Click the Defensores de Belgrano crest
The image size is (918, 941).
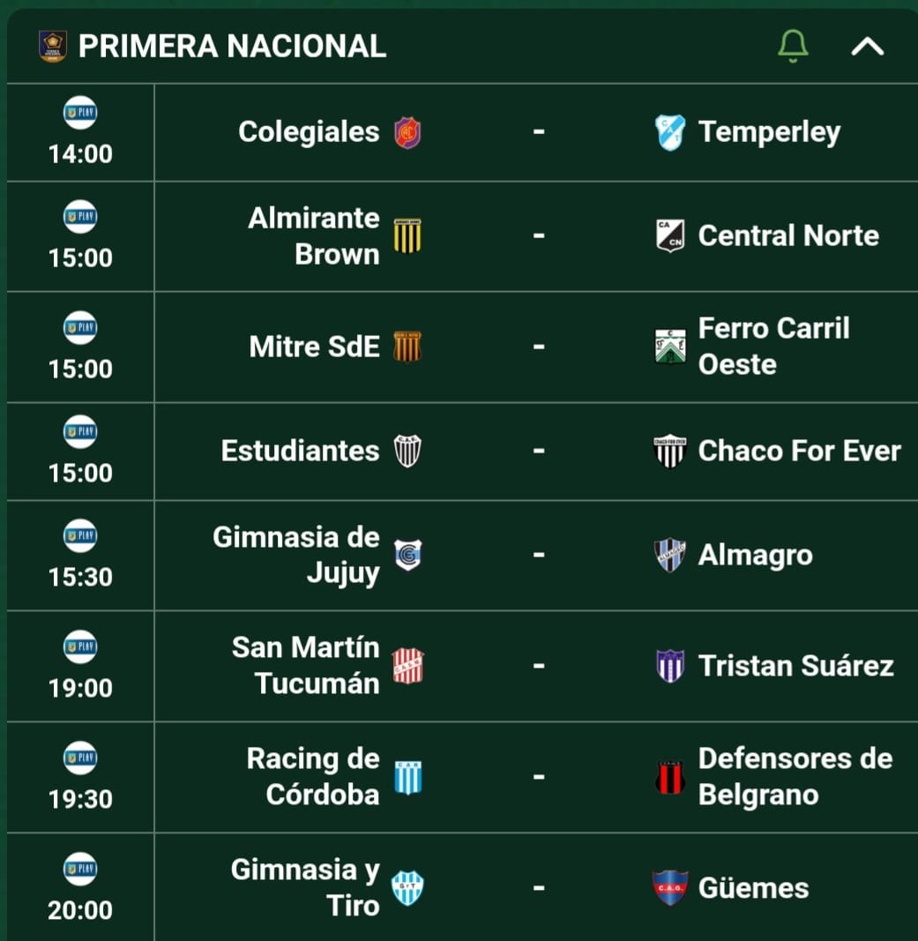pyautogui.click(x=670, y=777)
